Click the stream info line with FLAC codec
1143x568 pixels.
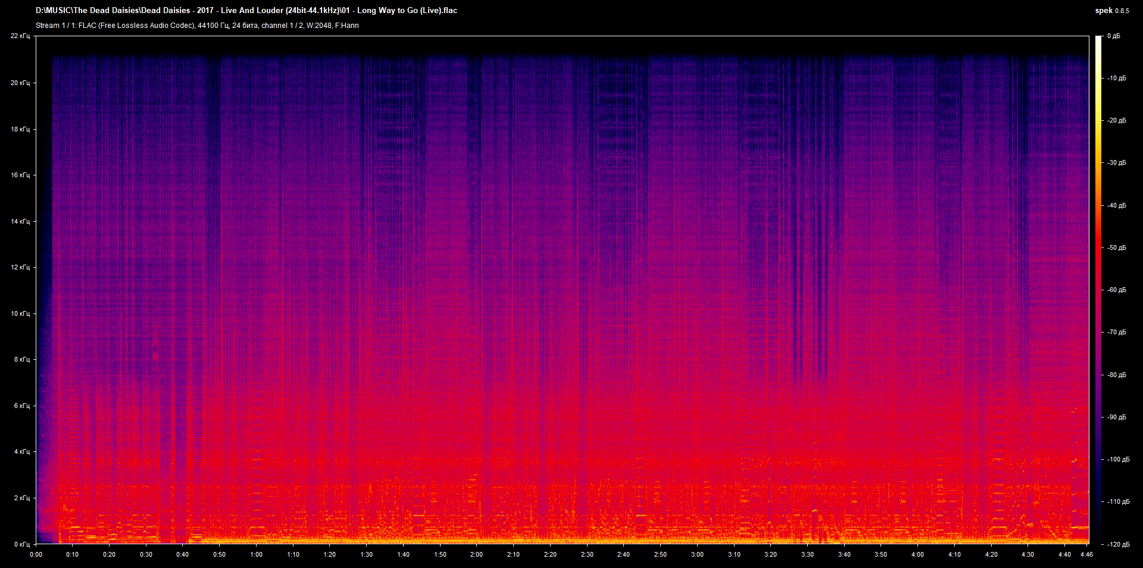pos(197,26)
